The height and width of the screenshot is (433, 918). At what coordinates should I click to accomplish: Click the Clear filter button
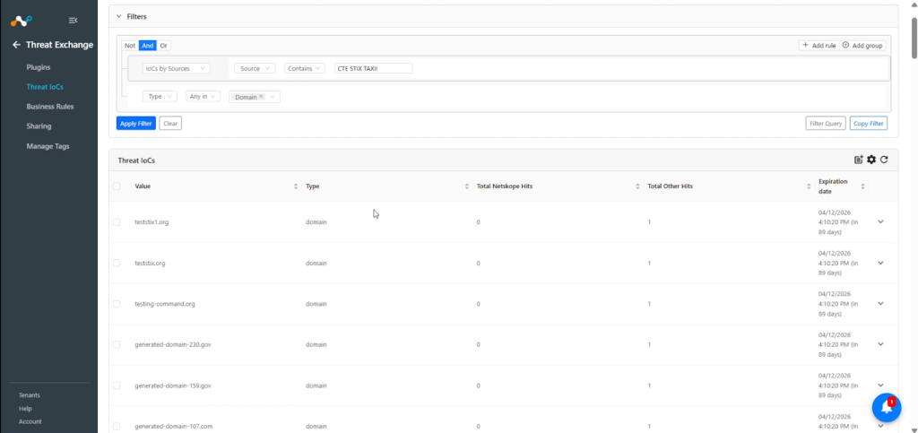[170, 124]
